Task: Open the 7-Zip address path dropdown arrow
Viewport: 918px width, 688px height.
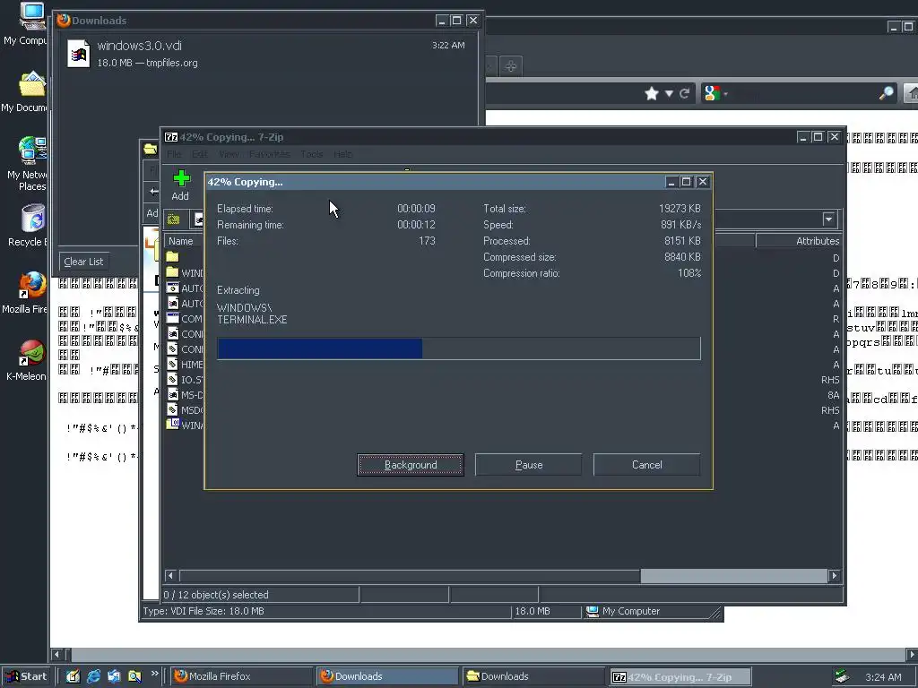Action: pyautogui.click(x=828, y=219)
